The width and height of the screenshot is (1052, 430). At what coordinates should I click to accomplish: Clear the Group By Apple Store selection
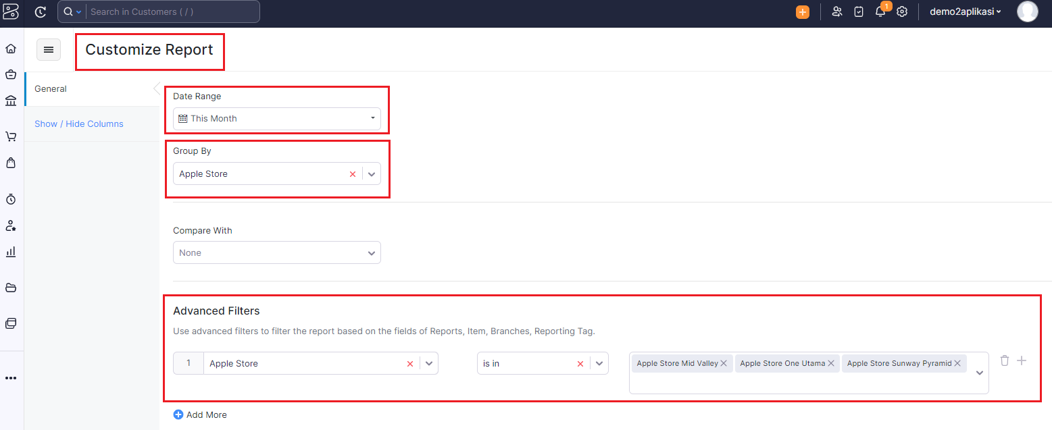point(353,174)
